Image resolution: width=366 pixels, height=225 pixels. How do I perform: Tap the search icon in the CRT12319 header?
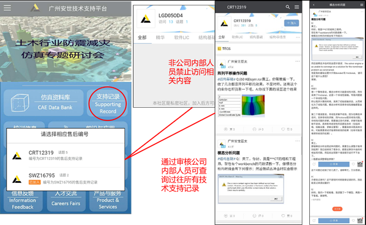pos(287,7)
